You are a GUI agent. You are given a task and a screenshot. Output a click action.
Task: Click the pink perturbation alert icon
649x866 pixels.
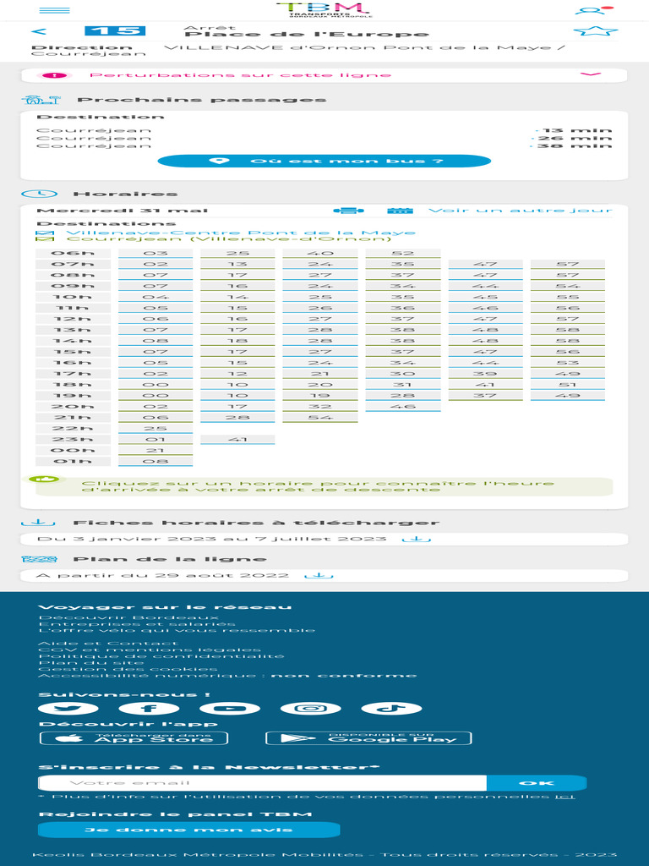click(x=54, y=75)
